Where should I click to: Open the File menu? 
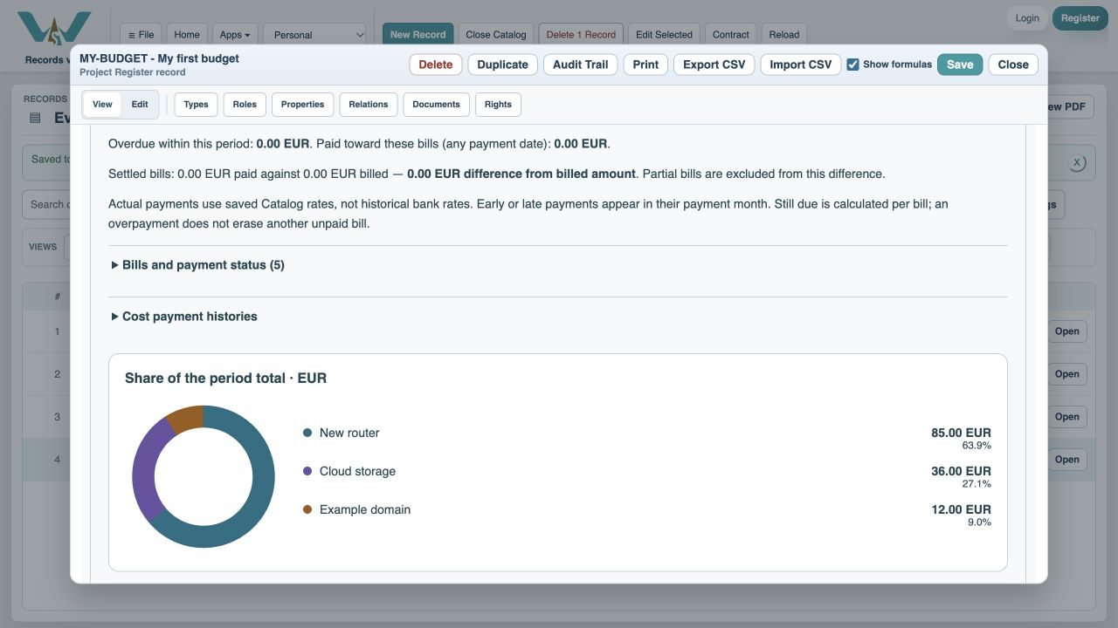click(141, 35)
